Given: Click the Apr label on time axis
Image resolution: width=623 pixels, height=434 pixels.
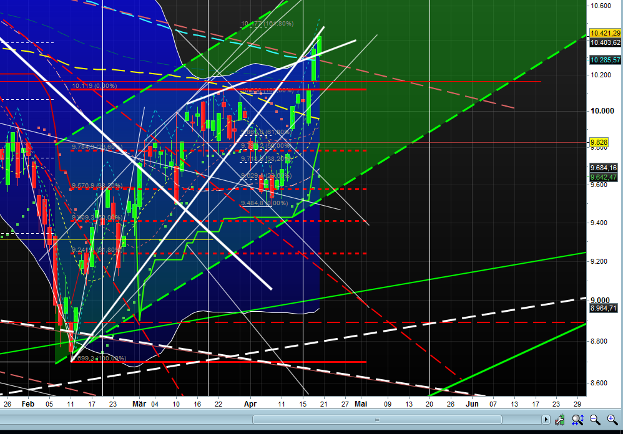Looking at the screenshot, I should [250, 404].
